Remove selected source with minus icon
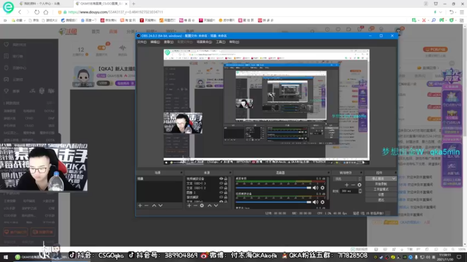The width and height of the screenshot is (467, 262). 196,206
